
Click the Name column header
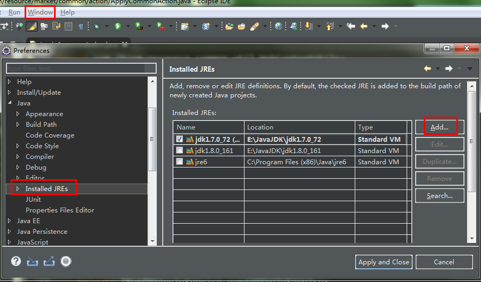tap(209, 127)
